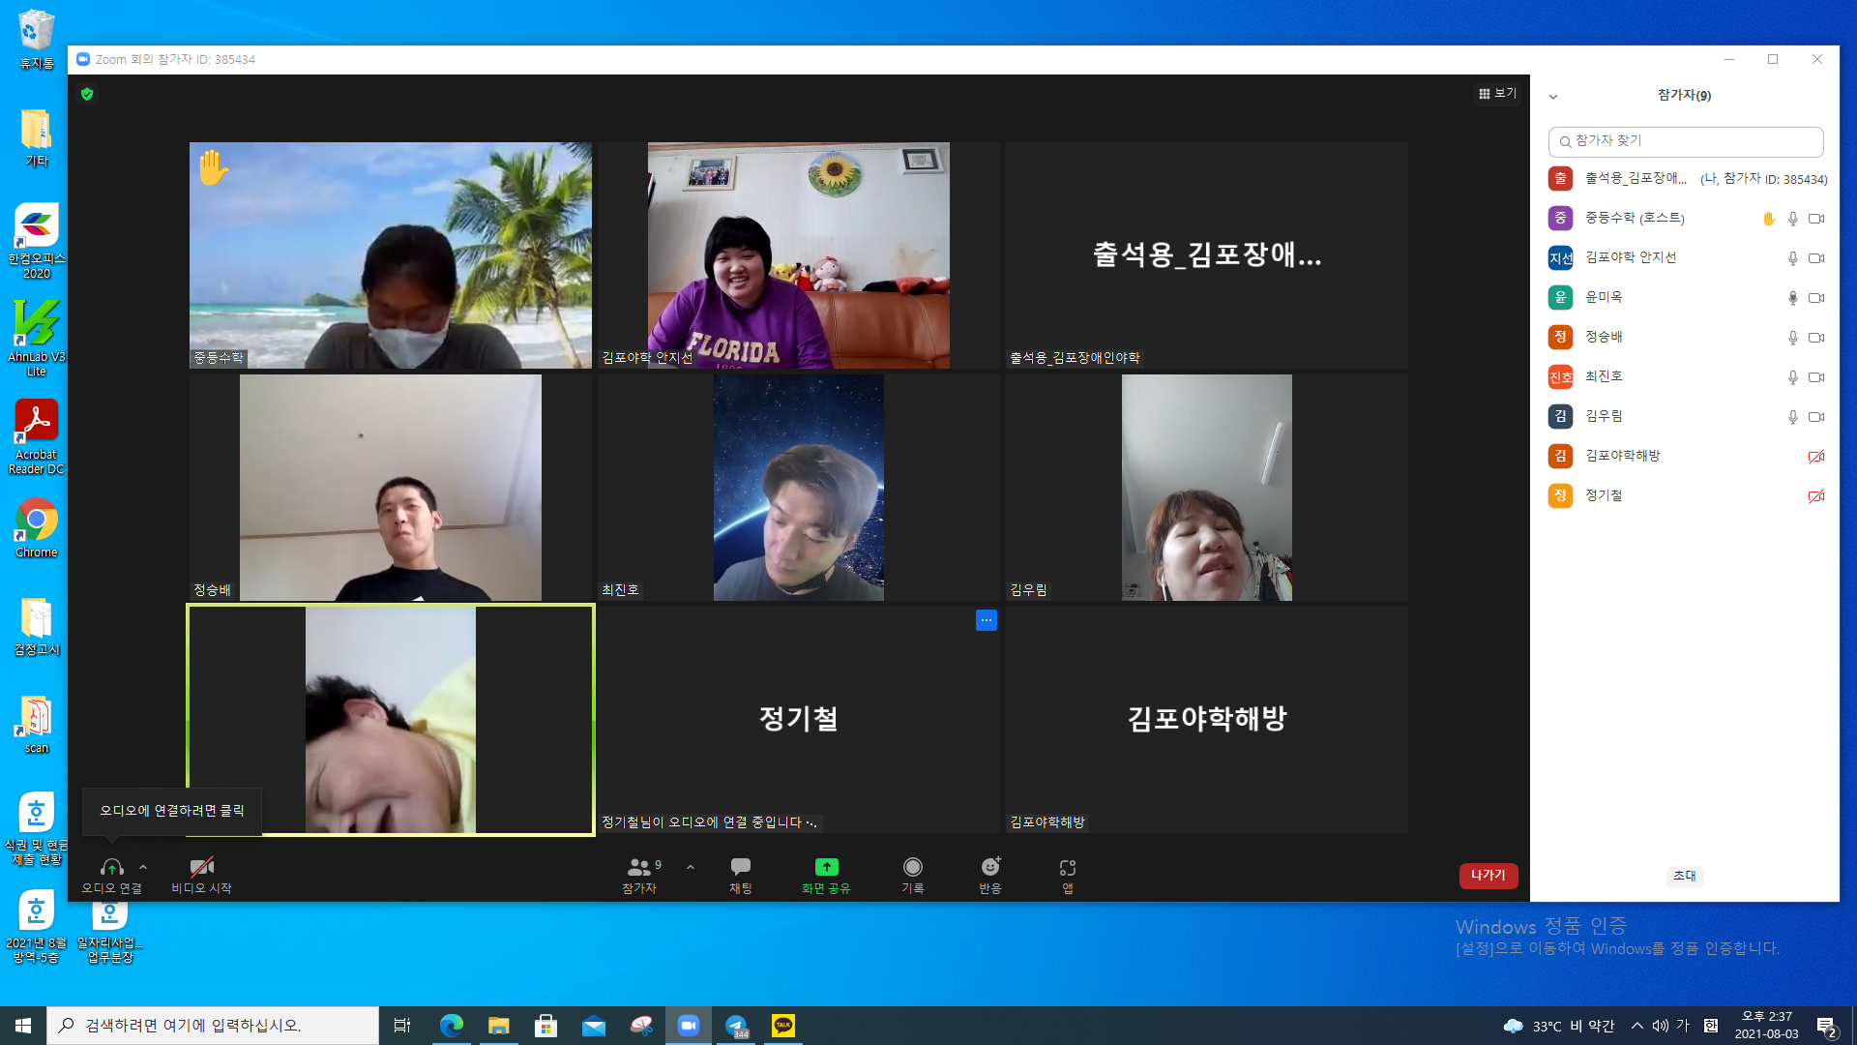This screenshot has height=1045, width=1857.
Task: Start video with the camera icon
Action: tap(201, 867)
